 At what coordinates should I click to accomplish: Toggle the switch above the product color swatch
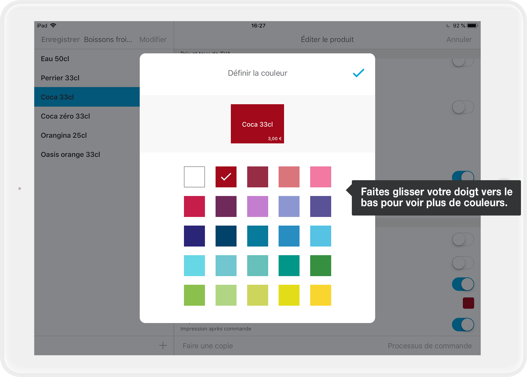point(463,284)
